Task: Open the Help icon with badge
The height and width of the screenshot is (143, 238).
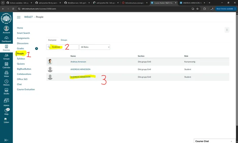Action: click(x=6, y=111)
